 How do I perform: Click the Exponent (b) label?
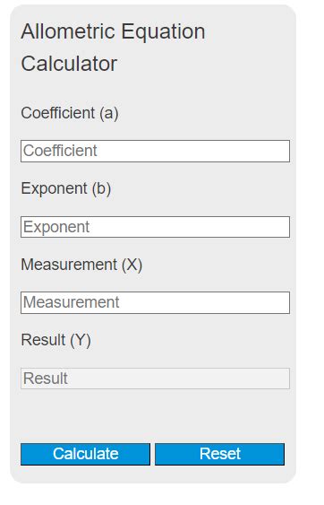[x=66, y=188]
